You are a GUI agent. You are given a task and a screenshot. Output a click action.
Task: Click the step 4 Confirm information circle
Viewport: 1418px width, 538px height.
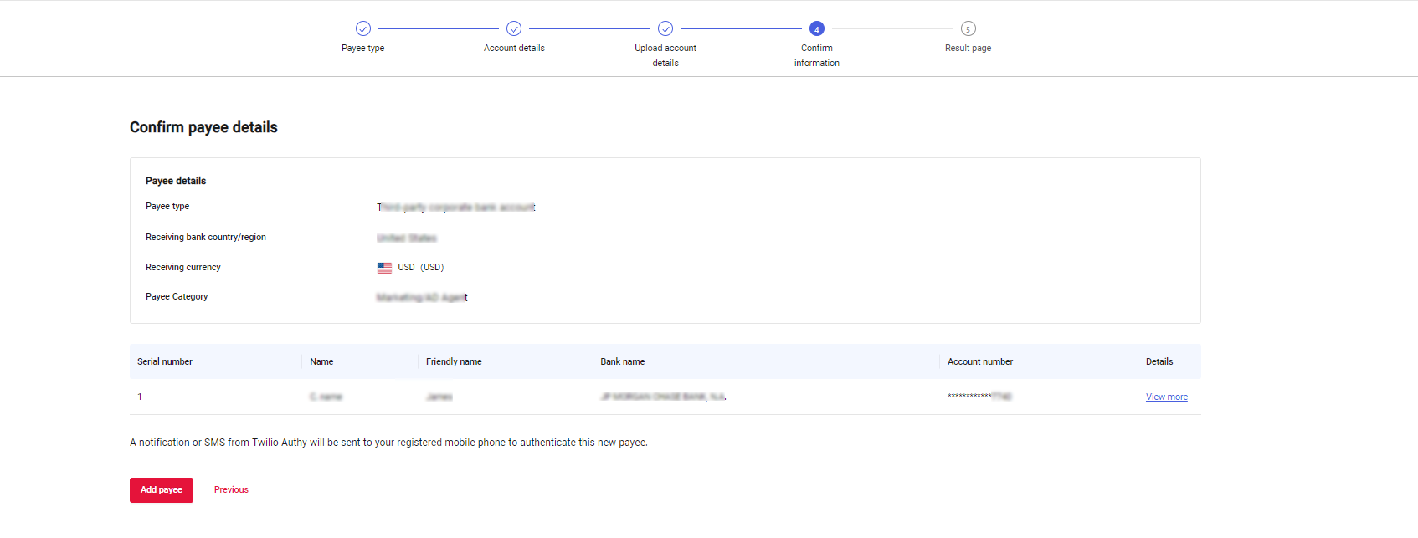(817, 28)
